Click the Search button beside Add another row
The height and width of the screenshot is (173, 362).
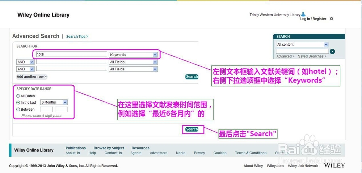click(191, 77)
